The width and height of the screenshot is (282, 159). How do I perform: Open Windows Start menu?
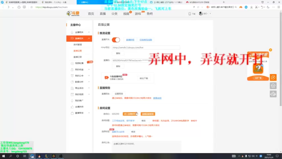pos(3,156)
